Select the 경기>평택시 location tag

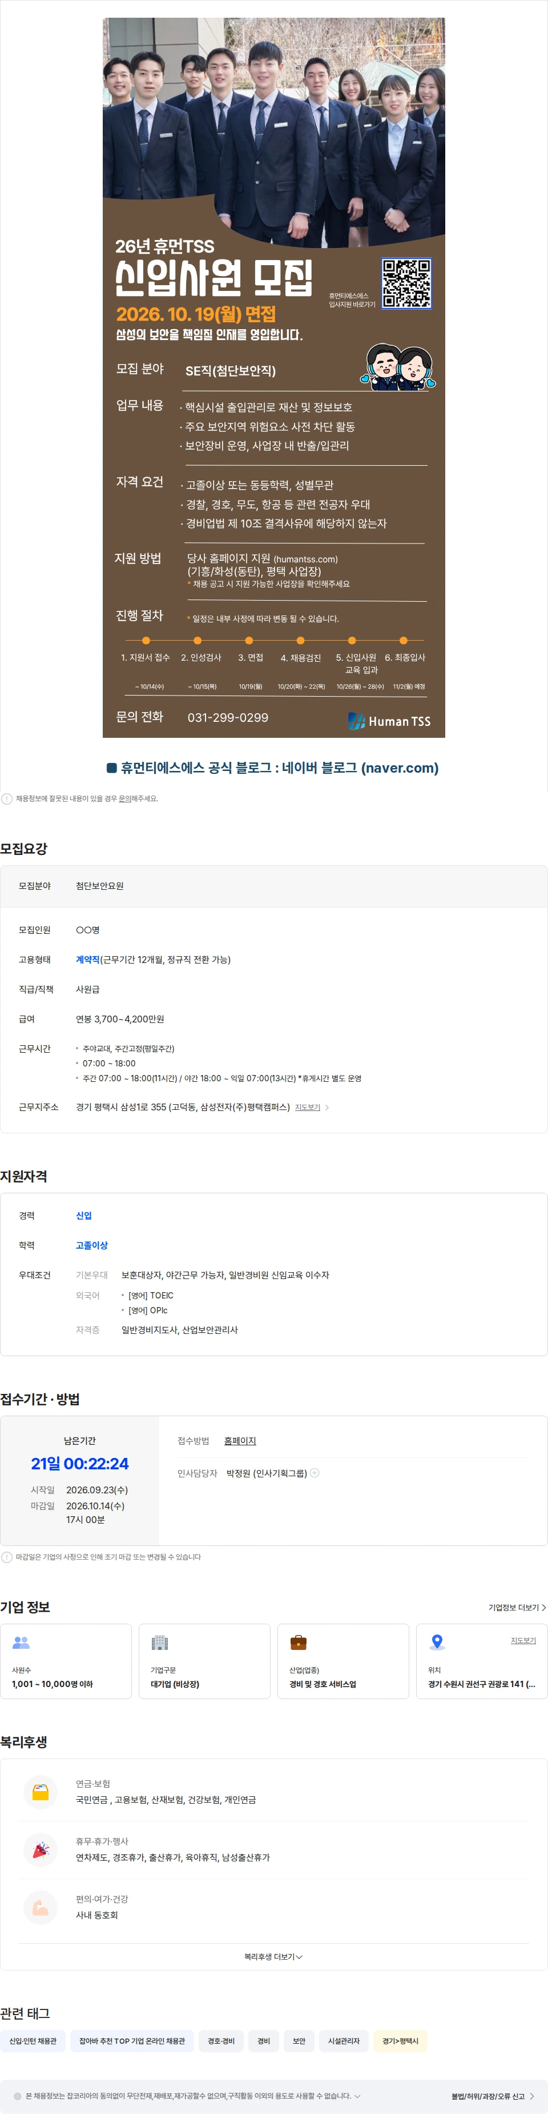click(x=401, y=2041)
